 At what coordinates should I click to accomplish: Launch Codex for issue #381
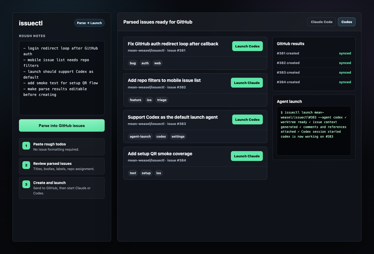pyautogui.click(x=247, y=46)
